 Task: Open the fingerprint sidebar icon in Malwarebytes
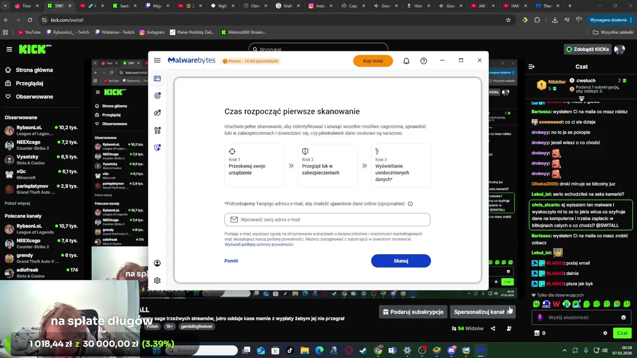(x=157, y=96)
